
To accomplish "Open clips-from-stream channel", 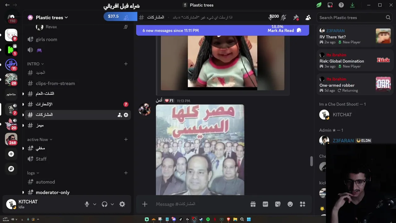I will pos(78,83).
